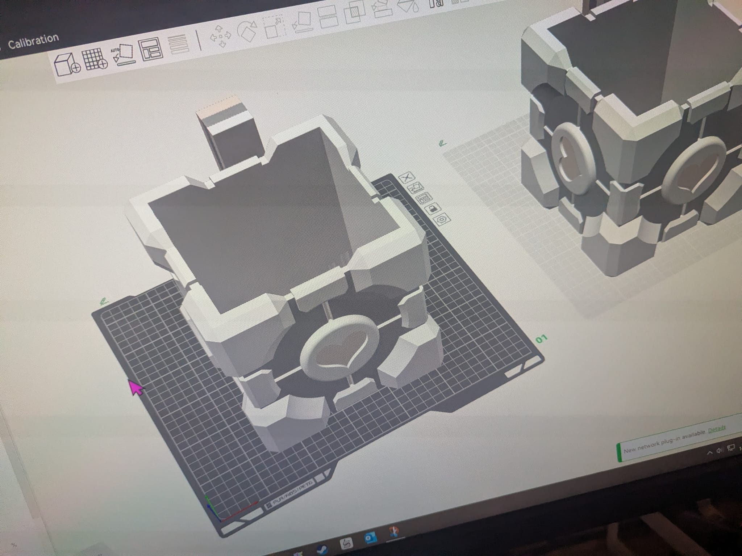Image resolution: width=742 pixels, height=556 pixels.
Task: Open Outlook from the taskbar
Action: pos(371,538)
